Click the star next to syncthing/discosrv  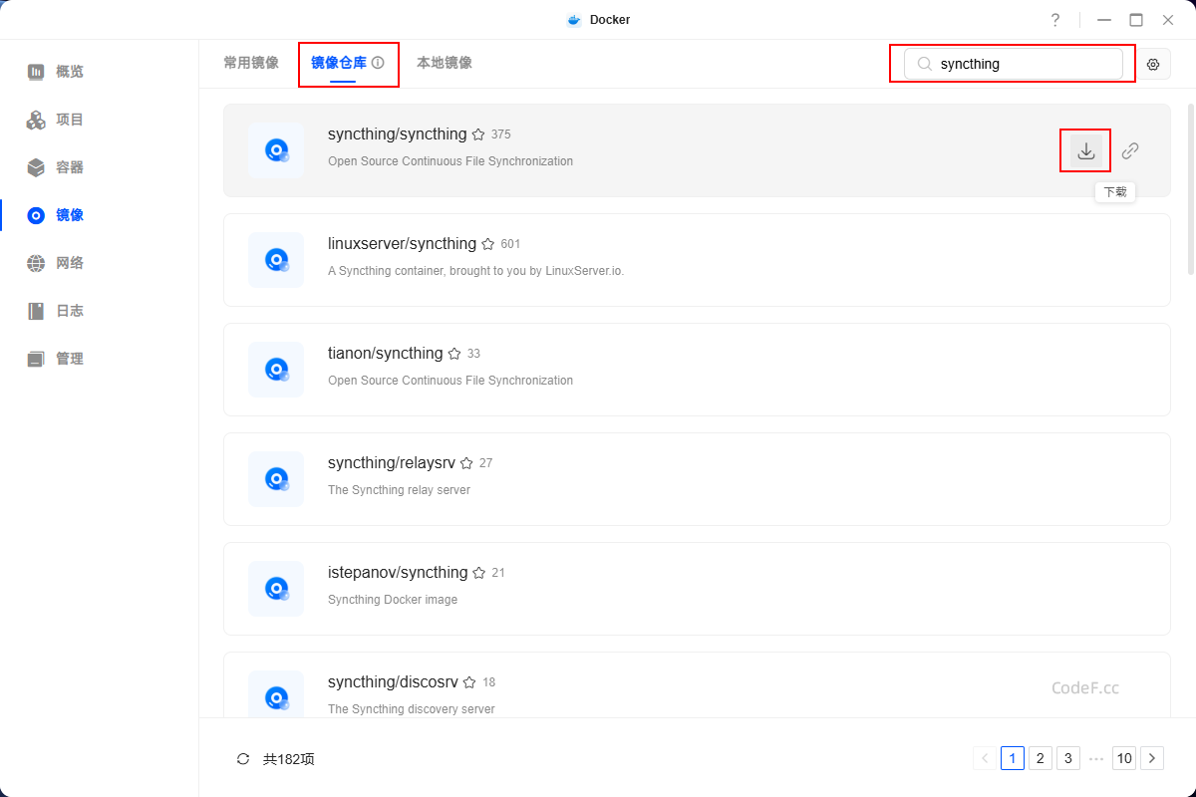click(x=469, y=682)
